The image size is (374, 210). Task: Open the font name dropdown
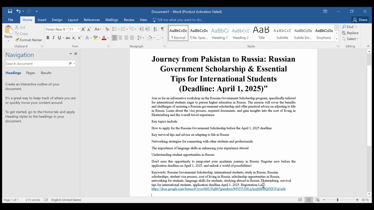[x=67, y=29]
